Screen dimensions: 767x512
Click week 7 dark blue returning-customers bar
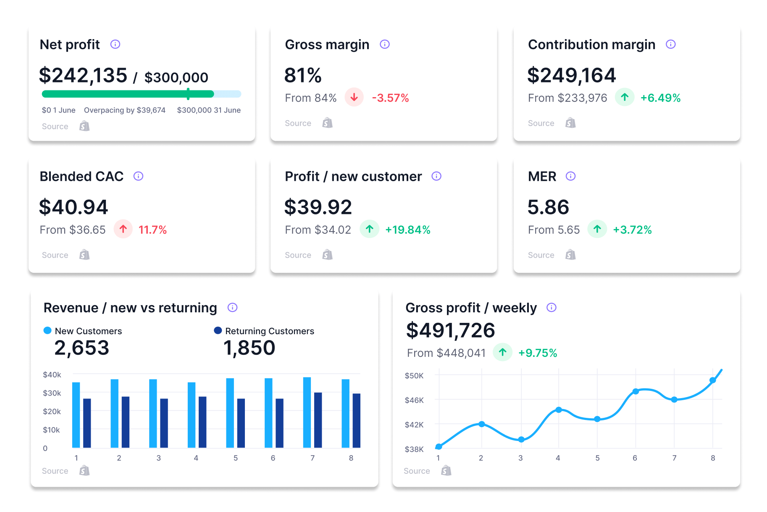318,420
